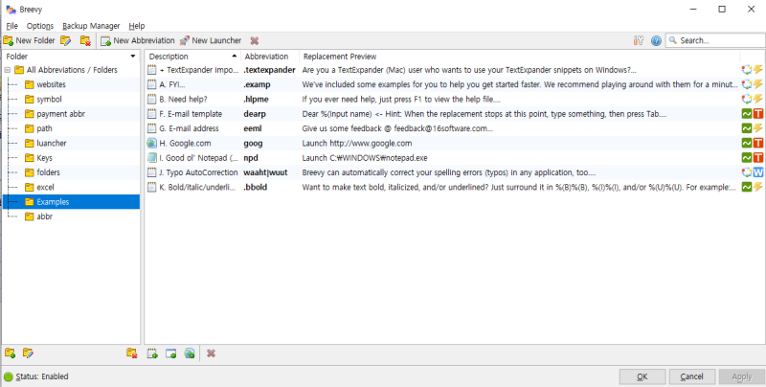Screen dimensions: 766x387
Task: Click the add website launcher globe icon at bottom
Action: [190, 353]
